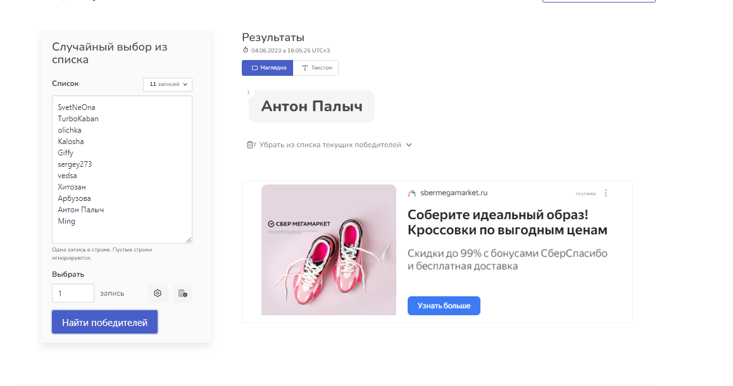
Task: Click the ad headline 'Соберите идеальный образ!'
Action: click(498, 215)
